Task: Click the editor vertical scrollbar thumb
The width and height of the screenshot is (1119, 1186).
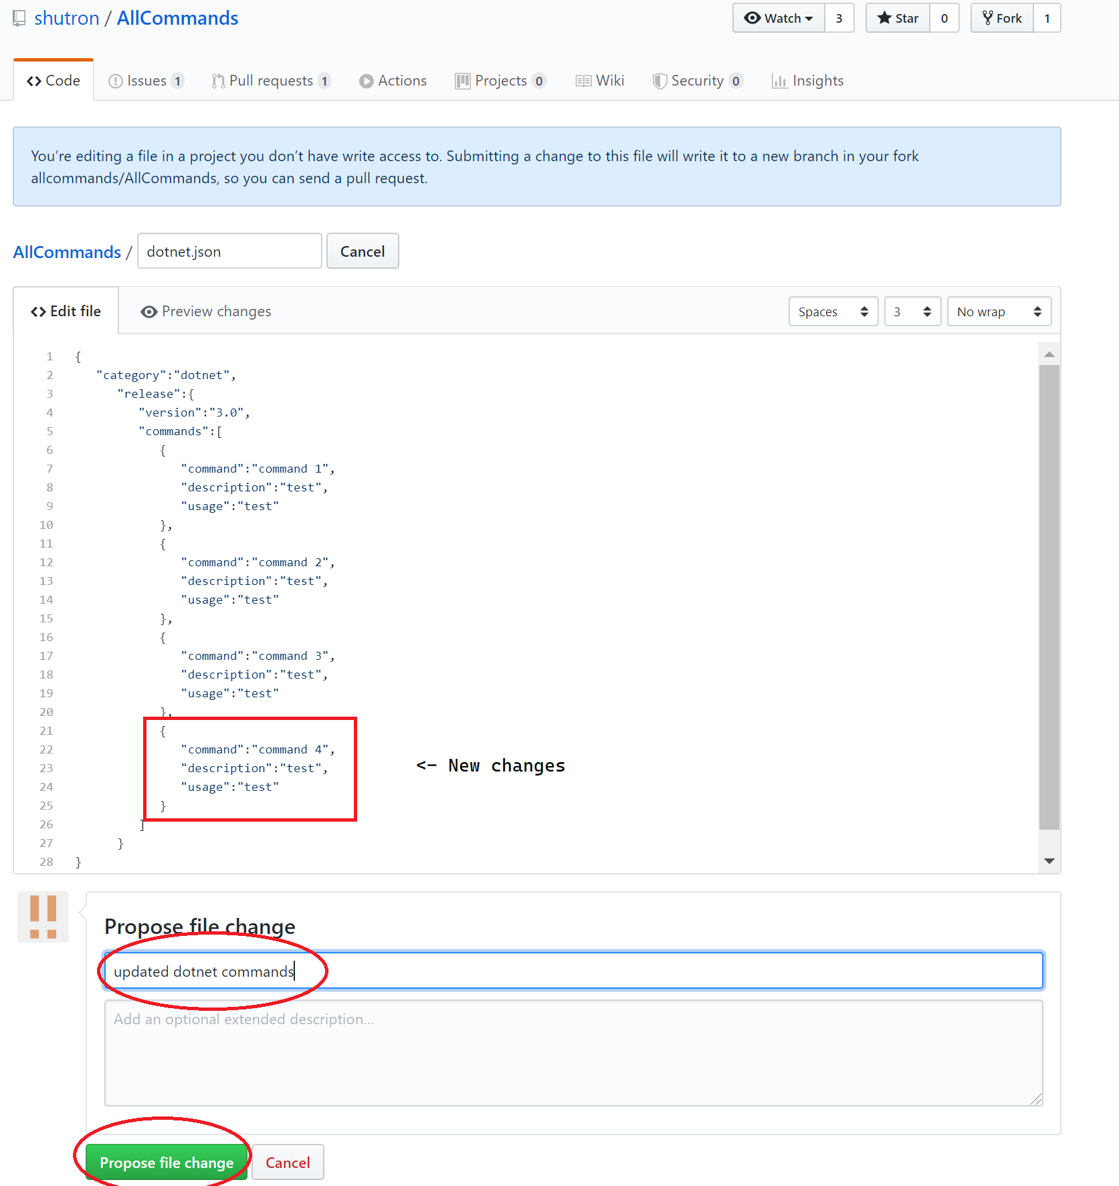Action: point(1049,597)
